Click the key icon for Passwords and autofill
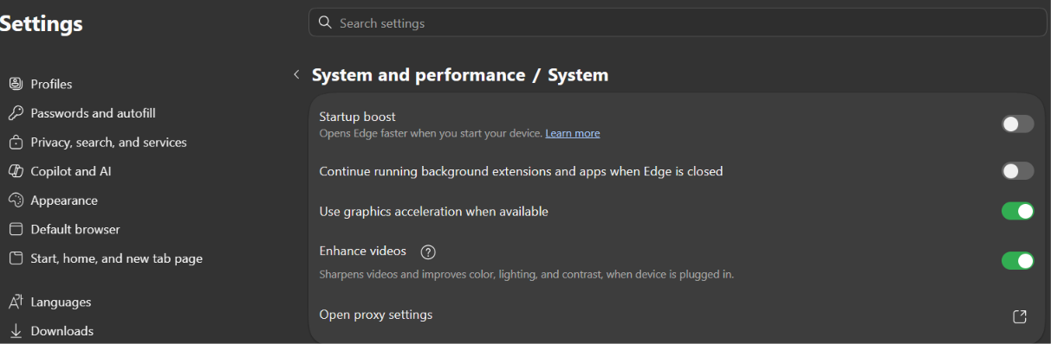This screenshot has height=344, width=1051. point(16,113)
